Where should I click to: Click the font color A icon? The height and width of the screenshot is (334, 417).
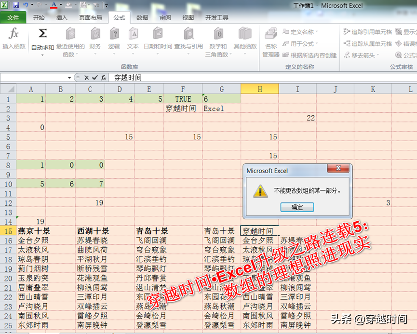[54, 5]
